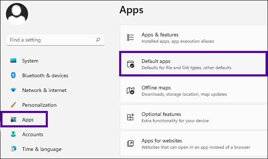Click the Apps page heading
268x159 pixels.
click(x=131, y=10)
